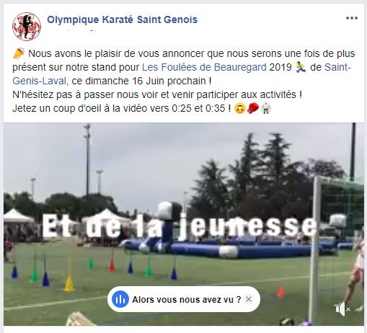Click the megaphone emoji starting the post
The image size is (367, 333).
[19, 53]
